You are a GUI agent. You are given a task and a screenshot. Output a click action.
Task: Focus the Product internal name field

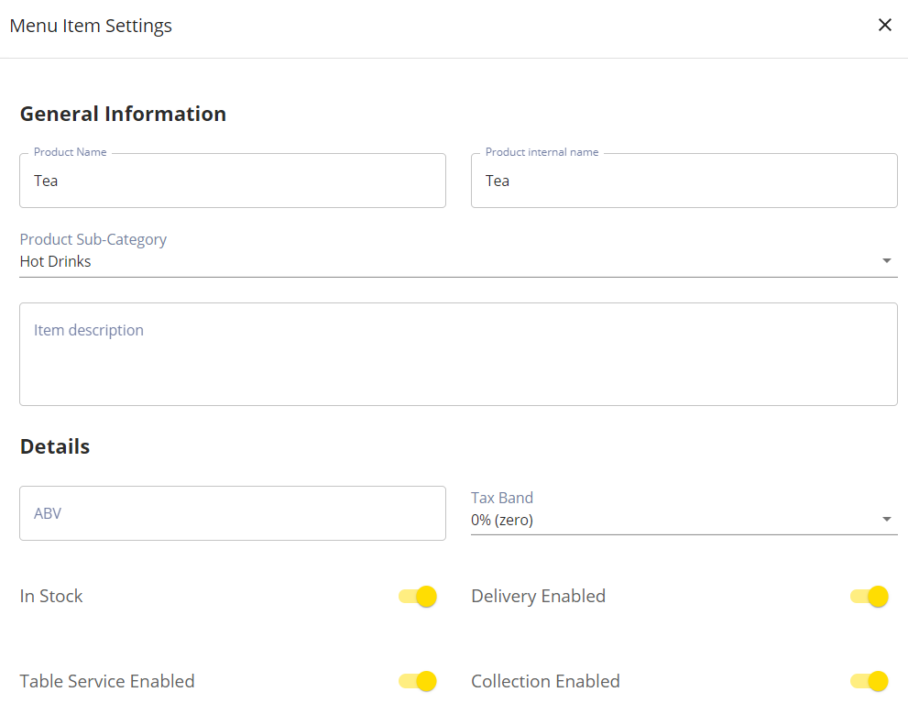point(684,181)
